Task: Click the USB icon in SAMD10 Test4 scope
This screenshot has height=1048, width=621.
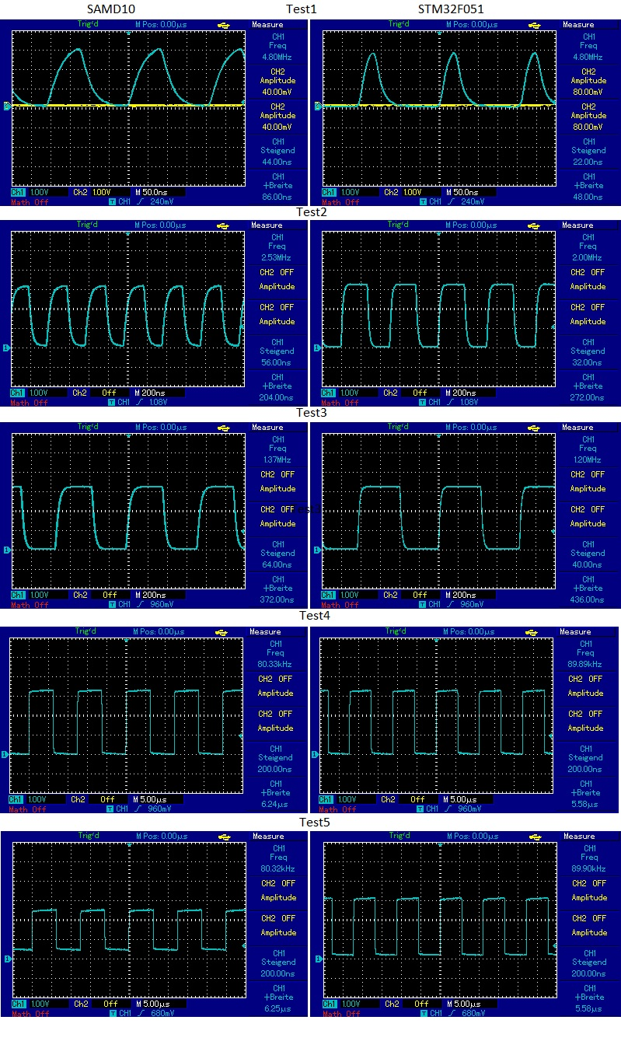Action: pyautogui.click(x=222, y=632)
